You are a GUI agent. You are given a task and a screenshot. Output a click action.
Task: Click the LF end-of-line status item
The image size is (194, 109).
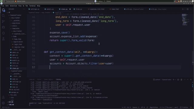[x=147, y=107]
